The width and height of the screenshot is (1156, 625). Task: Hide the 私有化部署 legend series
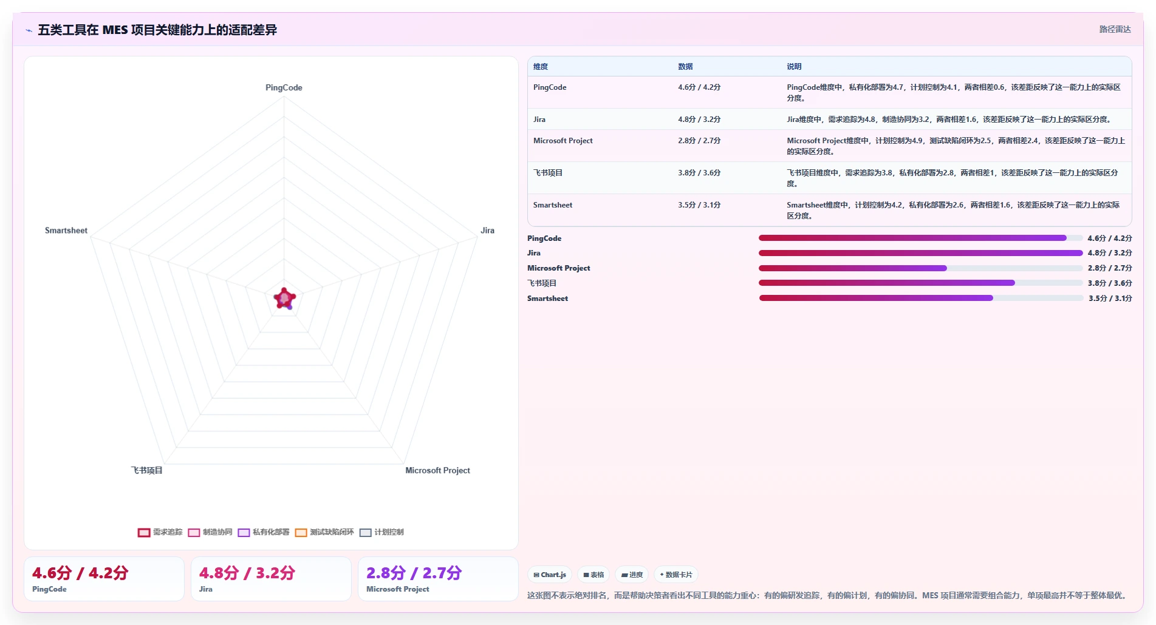coord(264,532)
